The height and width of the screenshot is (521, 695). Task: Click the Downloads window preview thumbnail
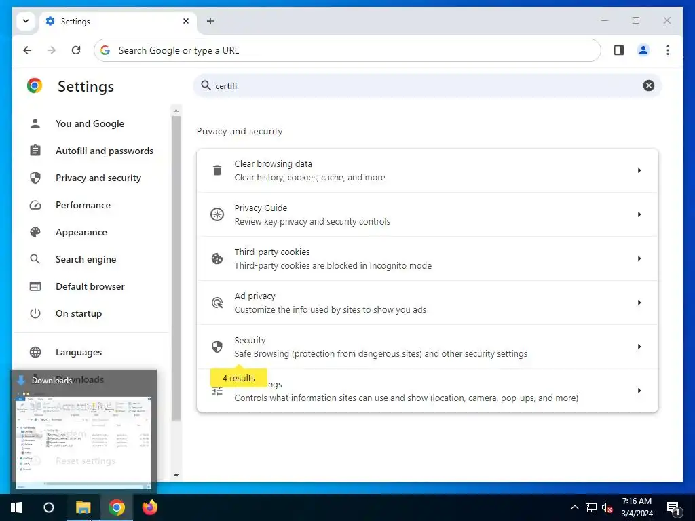[x=83, y=442]
